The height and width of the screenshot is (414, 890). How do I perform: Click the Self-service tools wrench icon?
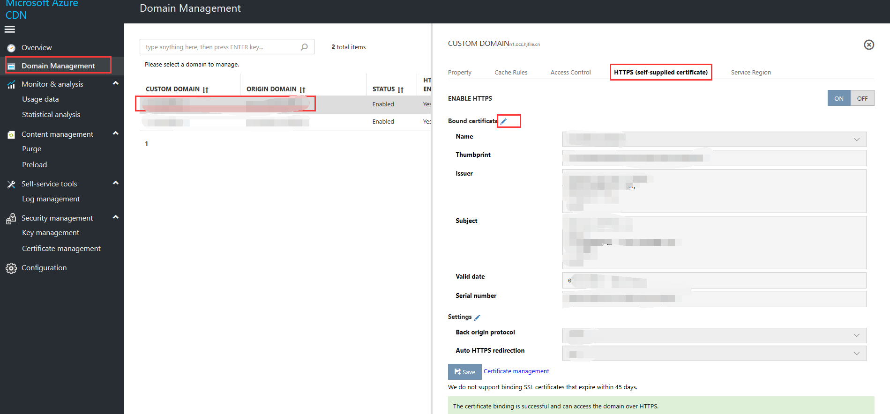[11, 184]
